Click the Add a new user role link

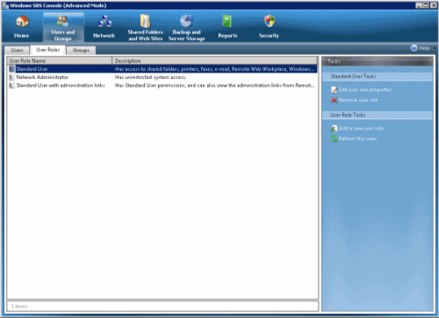pos(361,129)
